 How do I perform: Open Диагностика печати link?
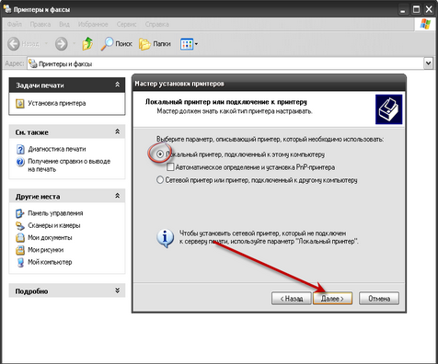coord(57,149)
